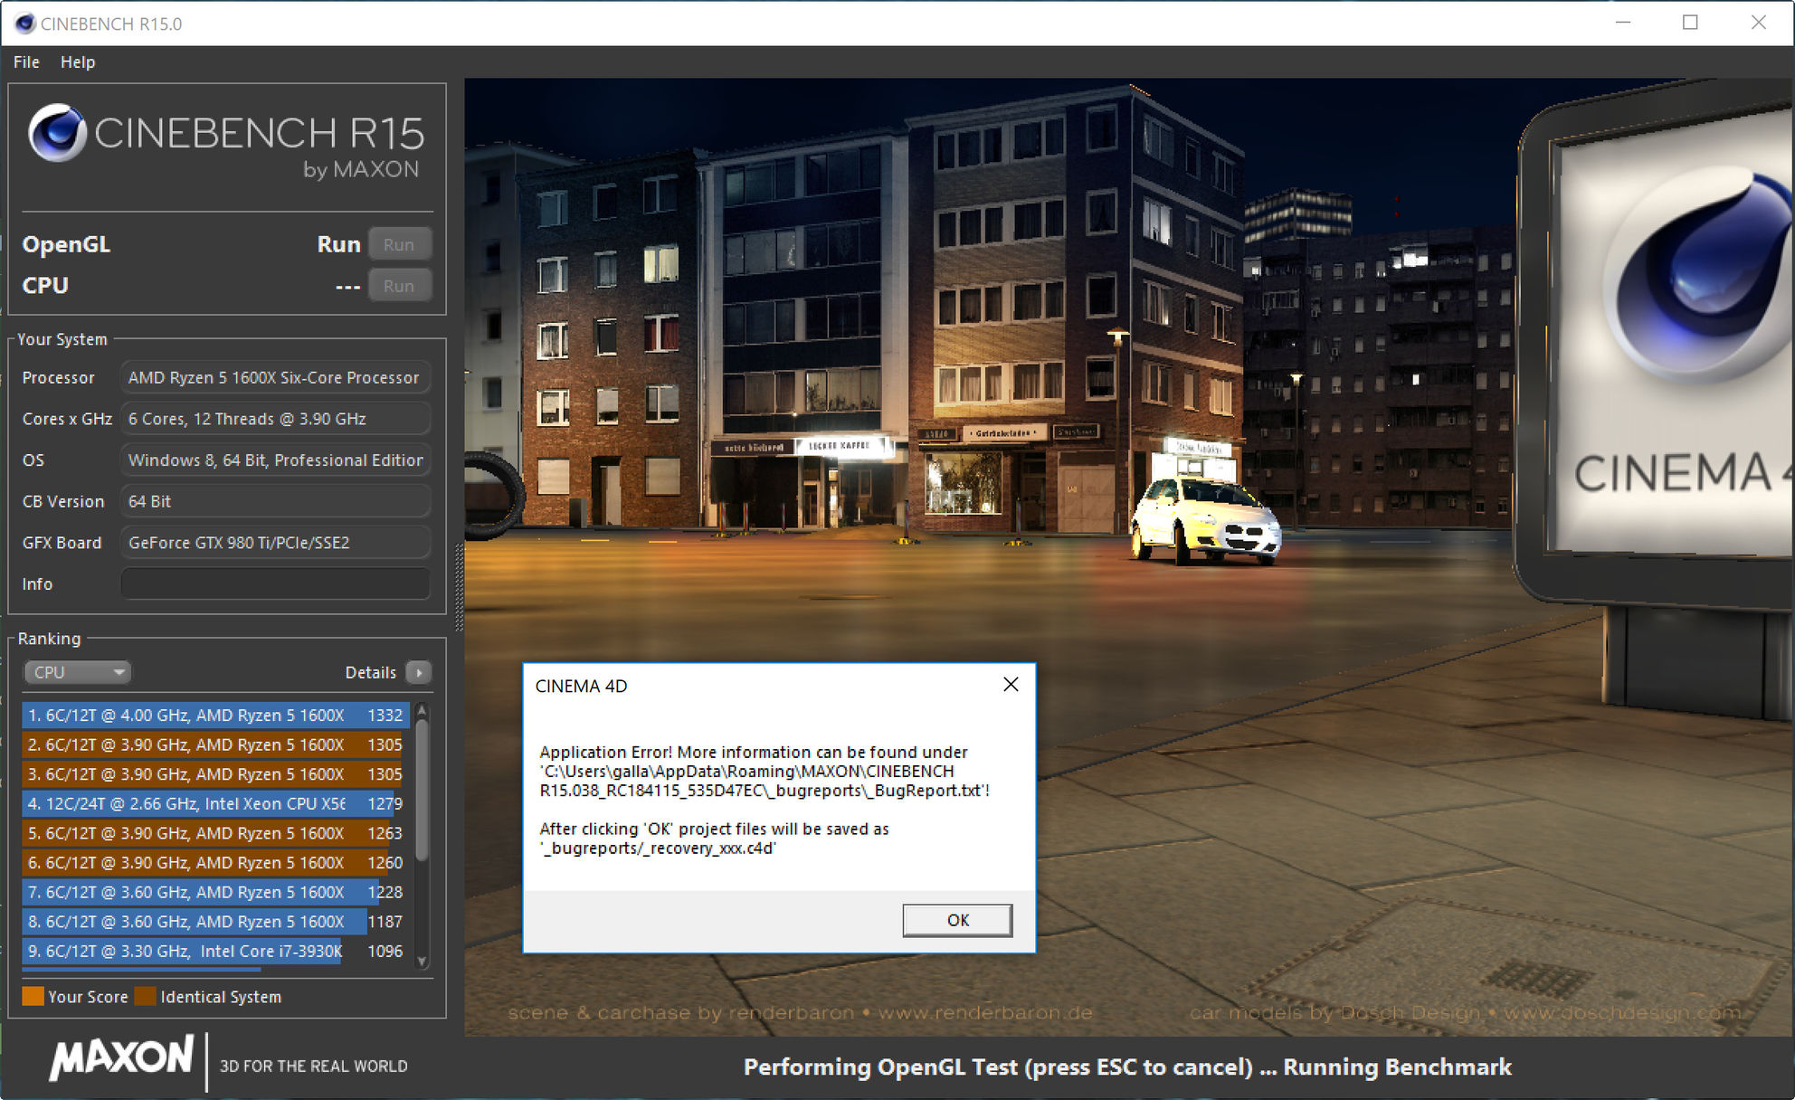Click the OpenGL label in the benchmark panel
The width and height of the screenshot is (1795, 1100).
click(66, 244)
